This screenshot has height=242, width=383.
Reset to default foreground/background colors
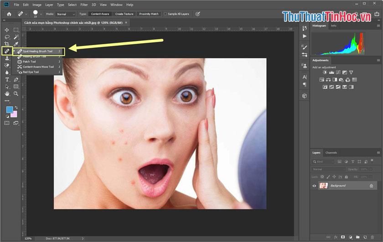[x=7, y=117]
